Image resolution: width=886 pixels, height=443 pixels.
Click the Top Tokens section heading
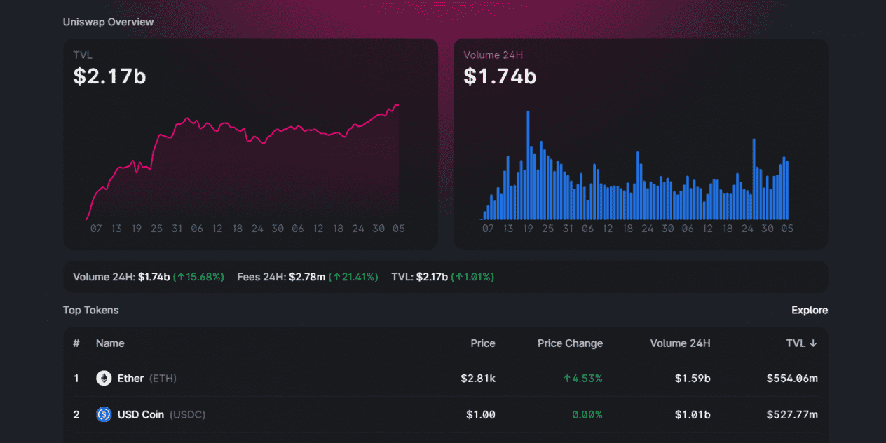pyautogui.click(x=91, y=310)
